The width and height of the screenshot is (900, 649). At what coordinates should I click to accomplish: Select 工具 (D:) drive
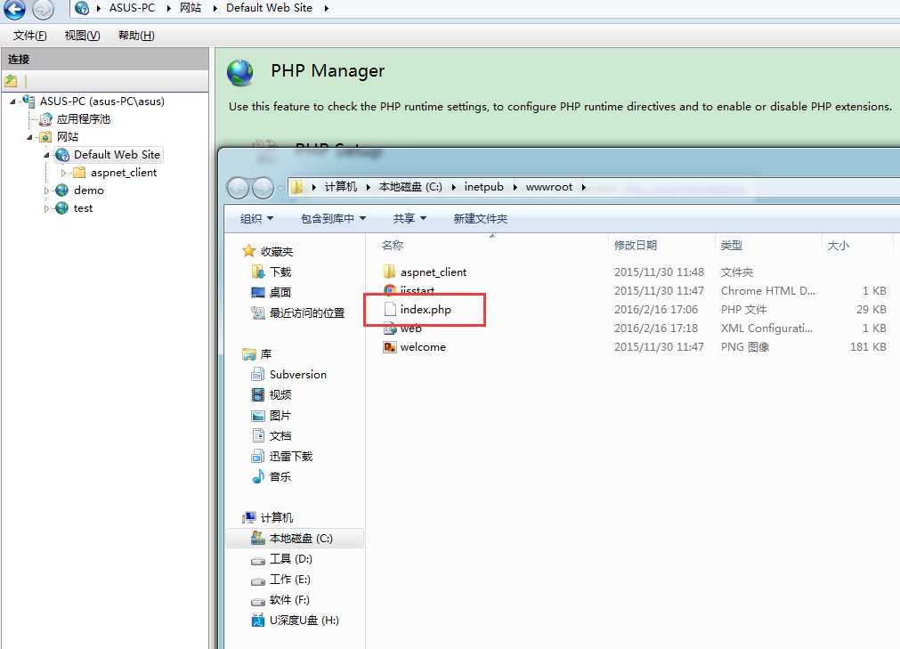(x=290, y=559)
